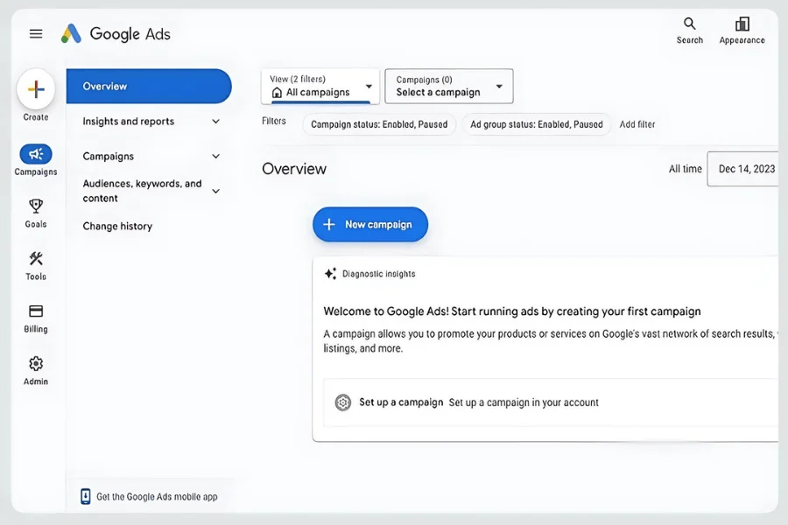The width and height of the screenshot is (788, 525).
Task: Open the Goals trophy icon
Action: (x=36, y=206)
